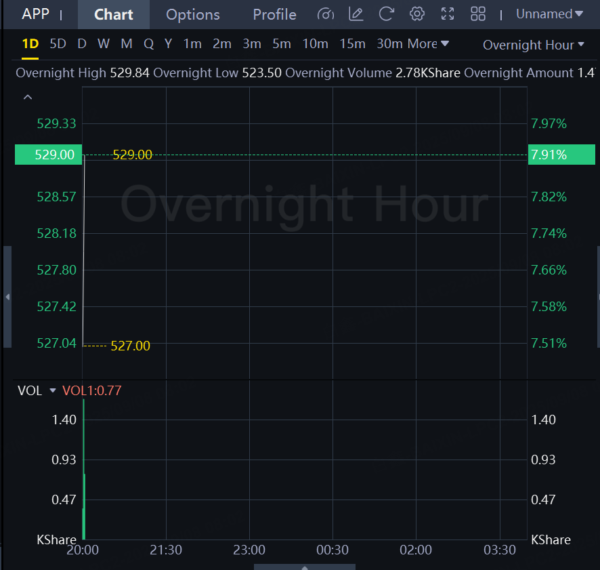600x570 pixels.
Task: Switch to the Options tab
Action: [193, 14]
